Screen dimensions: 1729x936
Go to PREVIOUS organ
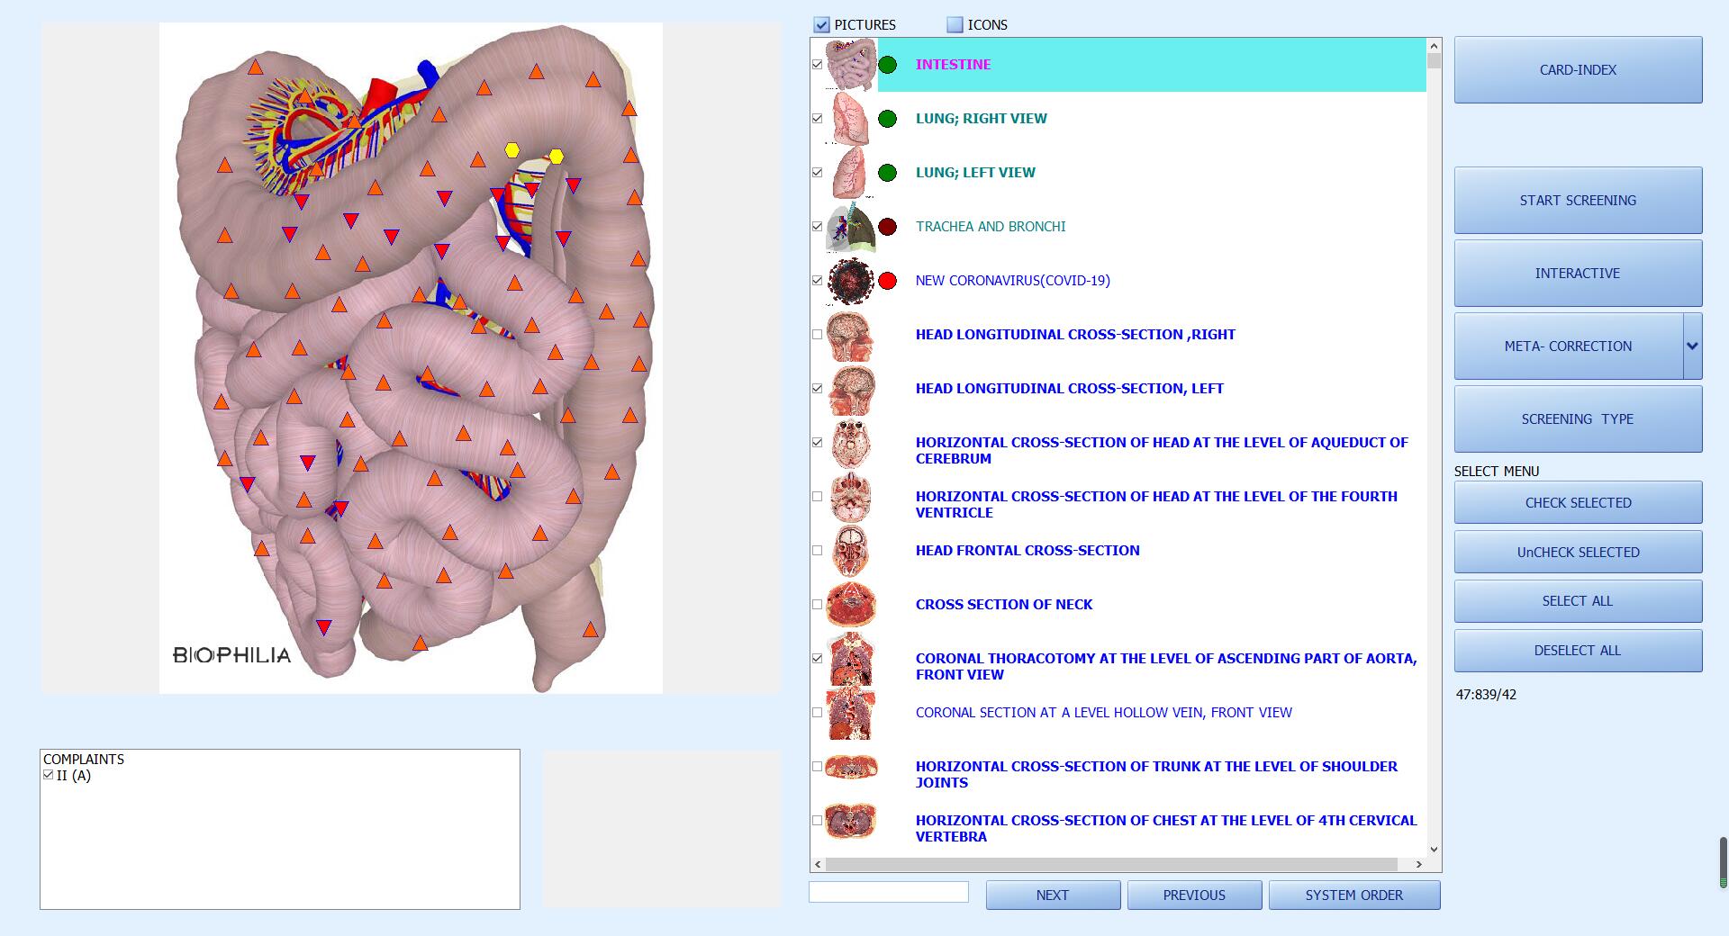1194,895
